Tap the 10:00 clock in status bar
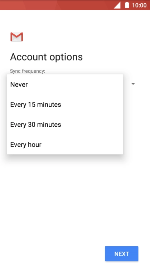 tap(139, 5)
